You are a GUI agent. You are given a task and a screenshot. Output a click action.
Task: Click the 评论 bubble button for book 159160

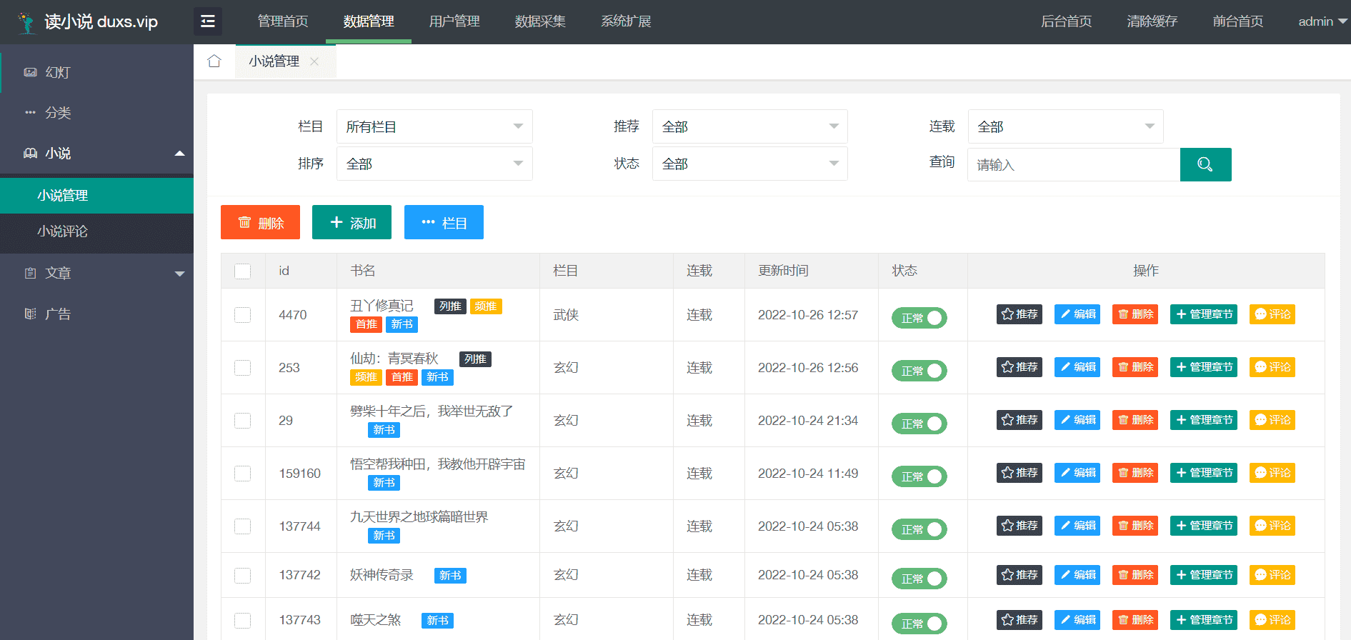pos(1272,473)
